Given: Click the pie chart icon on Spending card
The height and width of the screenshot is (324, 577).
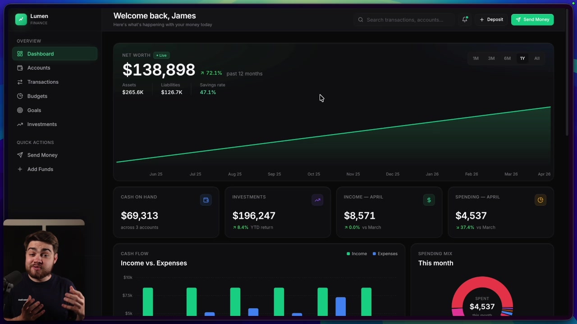Looking at the screenshot, I should tap(540, 200).
